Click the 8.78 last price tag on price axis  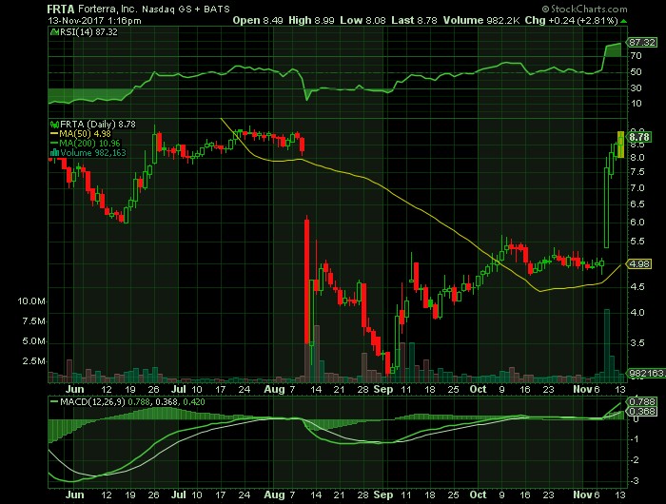pos(638,137)
